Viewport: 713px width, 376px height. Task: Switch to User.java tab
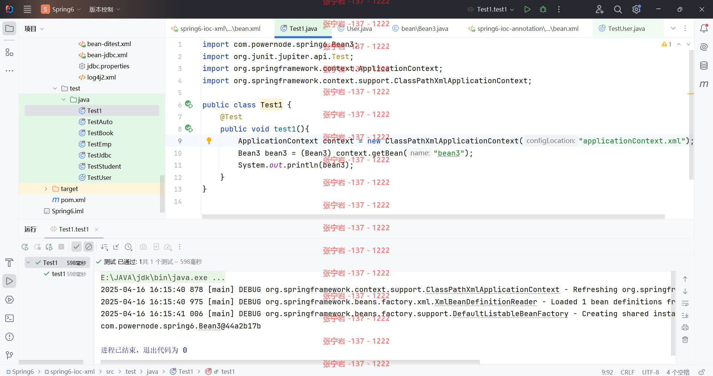point(355,29)
